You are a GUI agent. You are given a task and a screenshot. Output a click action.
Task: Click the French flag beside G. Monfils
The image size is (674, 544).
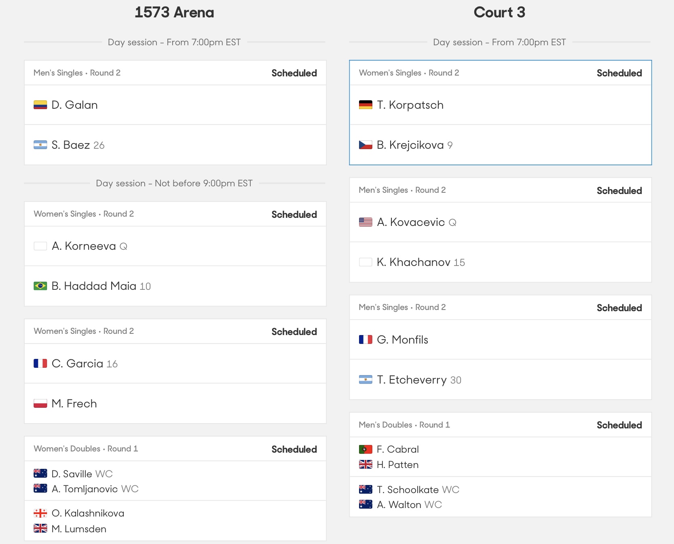366,339
